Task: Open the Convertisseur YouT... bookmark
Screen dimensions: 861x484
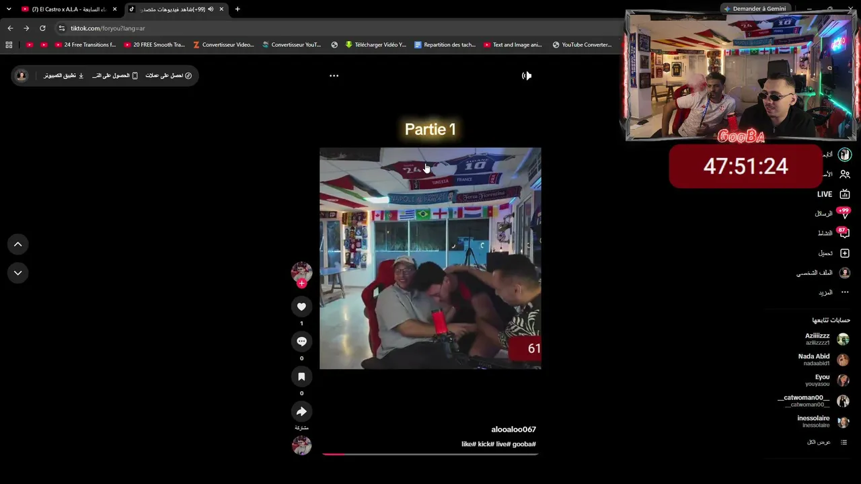Action: [292, 45]
